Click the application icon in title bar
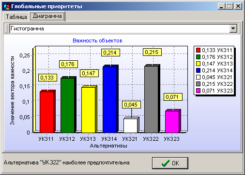 (x=7, y=6)
